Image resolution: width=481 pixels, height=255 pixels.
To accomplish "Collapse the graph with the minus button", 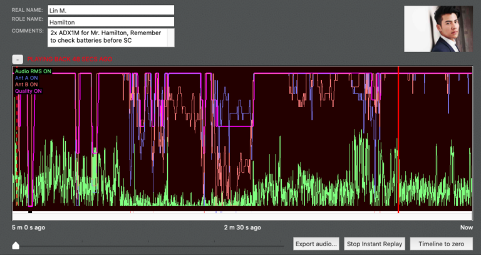I will pyautogui.click(x=18, y=59).
